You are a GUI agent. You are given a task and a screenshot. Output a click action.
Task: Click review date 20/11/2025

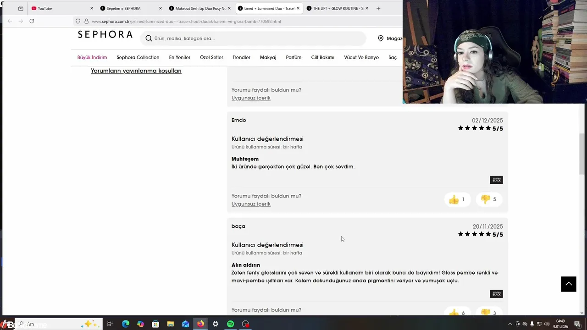point(488,226)
